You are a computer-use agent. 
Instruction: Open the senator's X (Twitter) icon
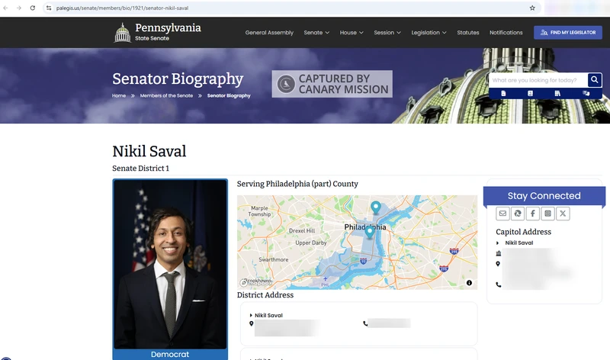(x=563, y=214)
